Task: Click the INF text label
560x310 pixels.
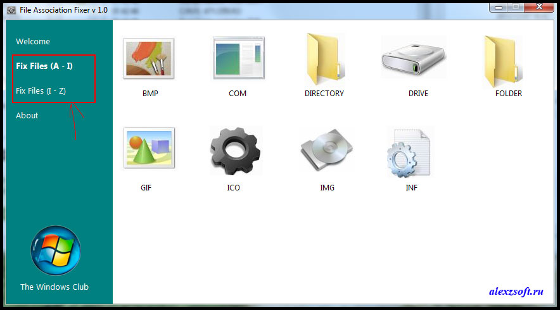Action: [411, 188]
